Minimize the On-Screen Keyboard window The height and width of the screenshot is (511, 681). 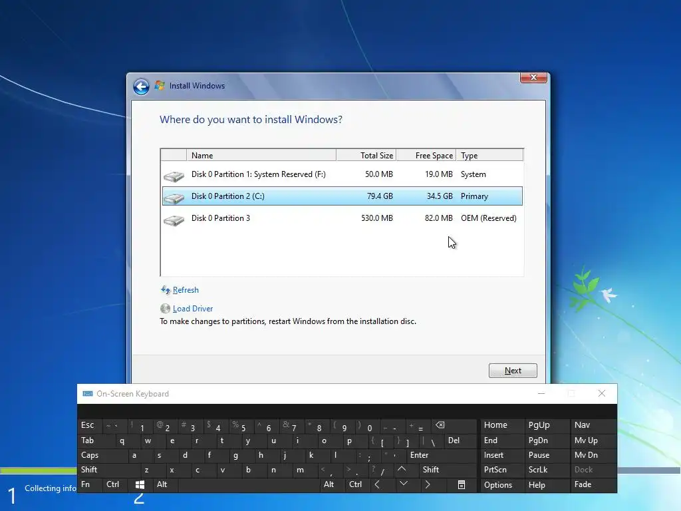541,393
